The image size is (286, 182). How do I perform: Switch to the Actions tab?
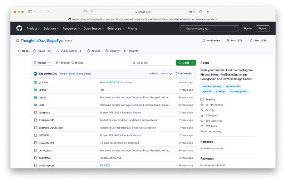[x=94, y=51]
